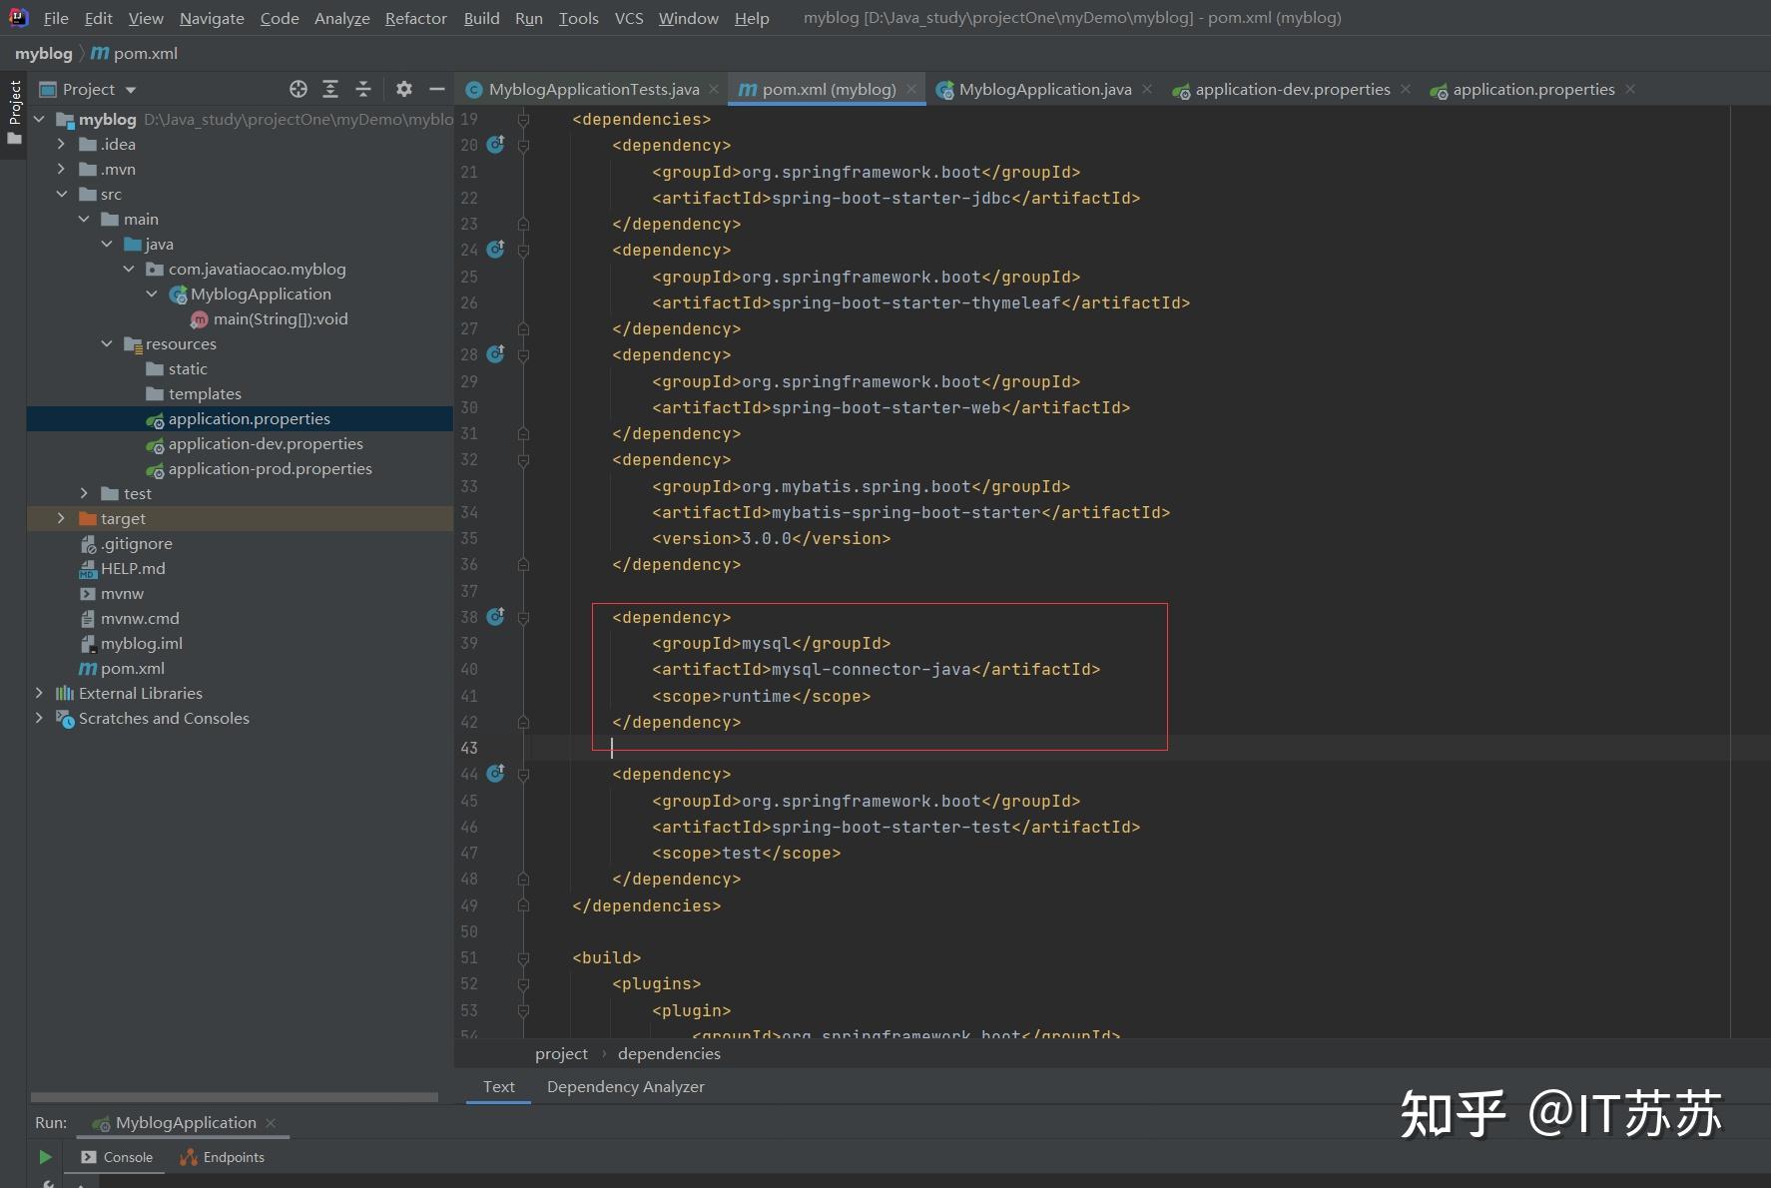The height and width of the screenshot is (1188, 1771).
Task: Fold the mybatis dependency at line 32
Action: (523, 460)
